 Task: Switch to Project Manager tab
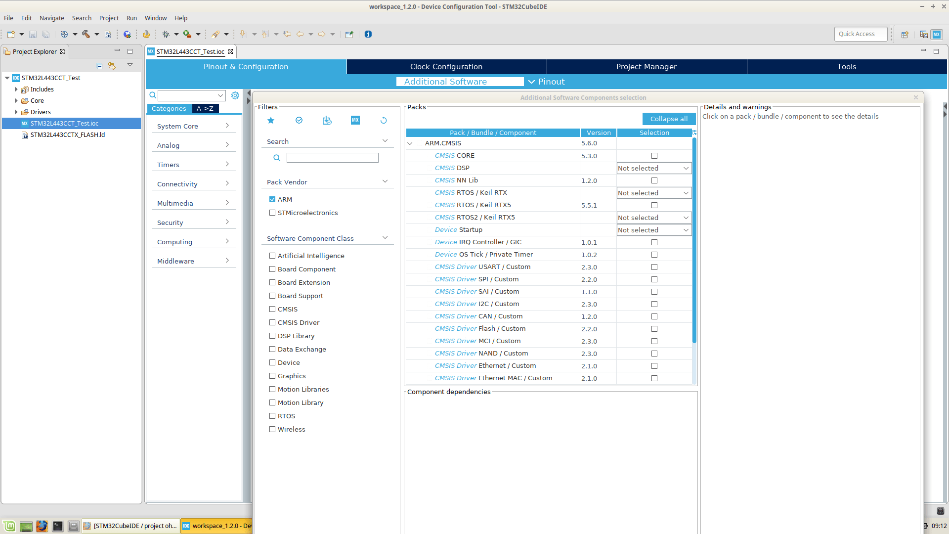(x=647, y=67)
